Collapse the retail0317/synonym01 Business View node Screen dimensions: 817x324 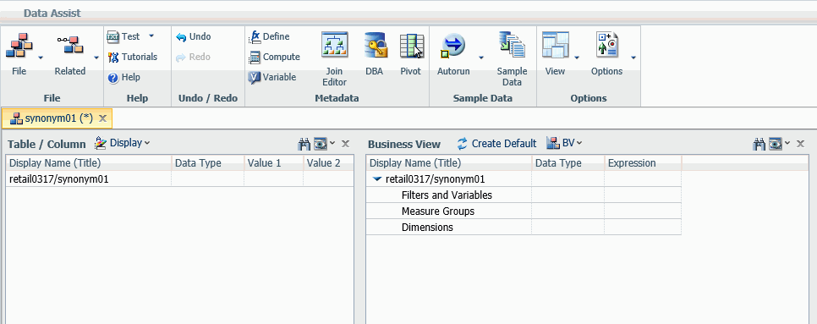click(378, 179)
